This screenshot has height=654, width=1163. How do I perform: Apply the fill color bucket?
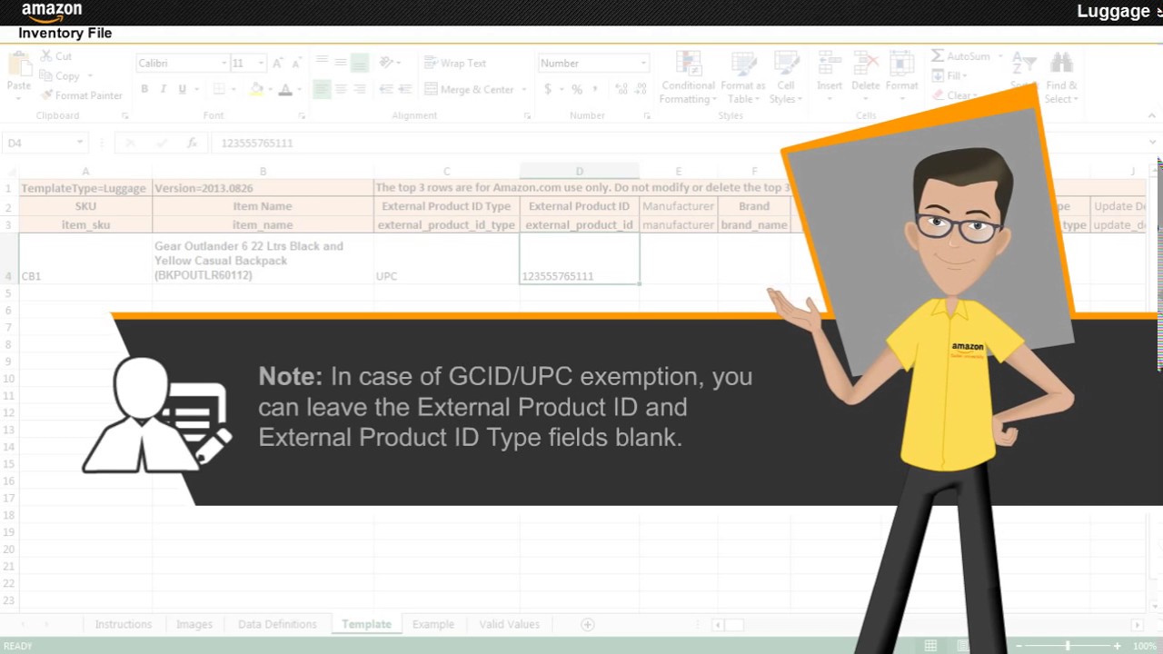tap(256, 89)
